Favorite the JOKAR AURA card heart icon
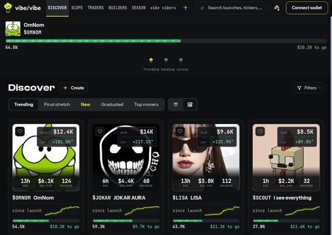 [100, 131]
